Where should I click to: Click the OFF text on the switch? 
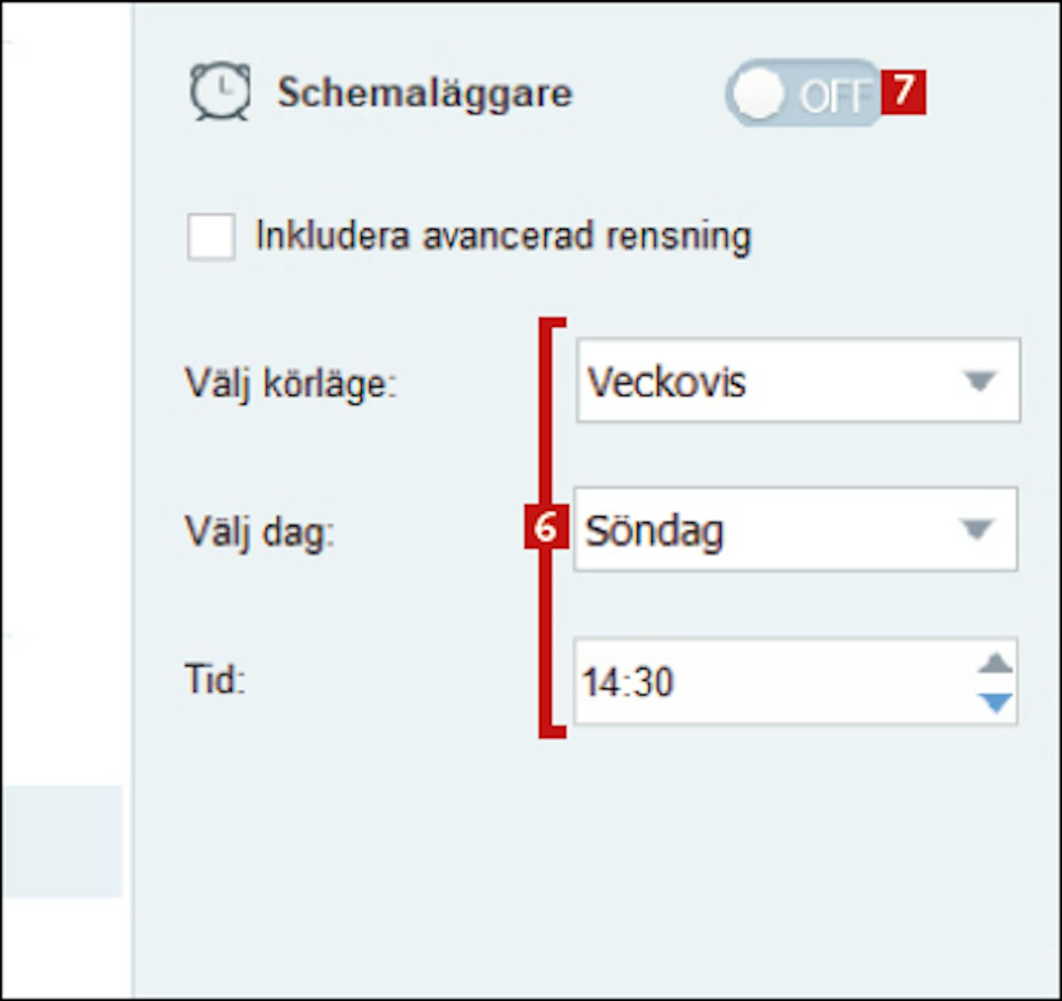tap(835, 96)
